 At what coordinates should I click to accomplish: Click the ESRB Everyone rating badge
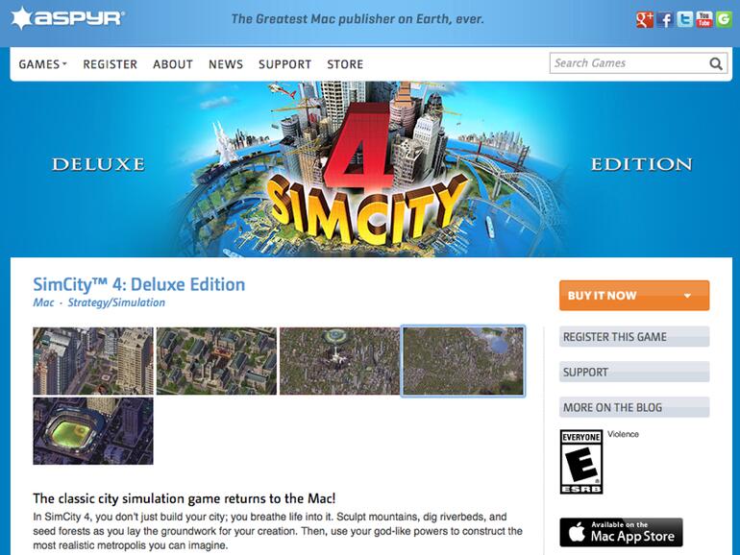tap(581, 462)
